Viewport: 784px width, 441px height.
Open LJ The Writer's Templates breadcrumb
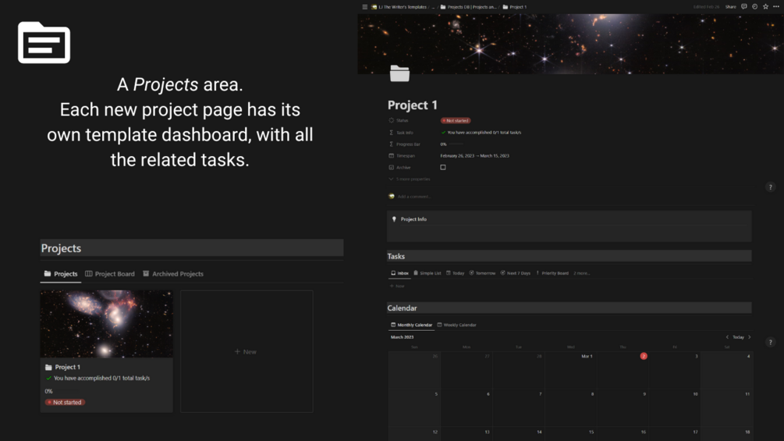click(399, 7)
